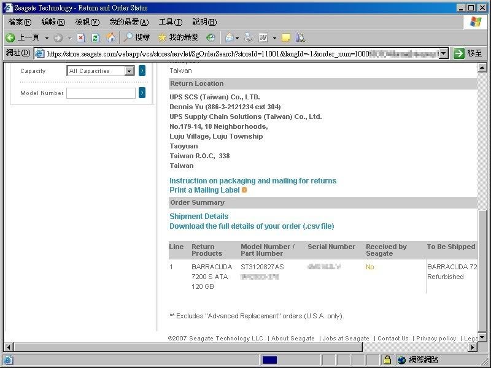Open Privacy policy footer link
Screen dimensions: 491x368
click(436, 339)
